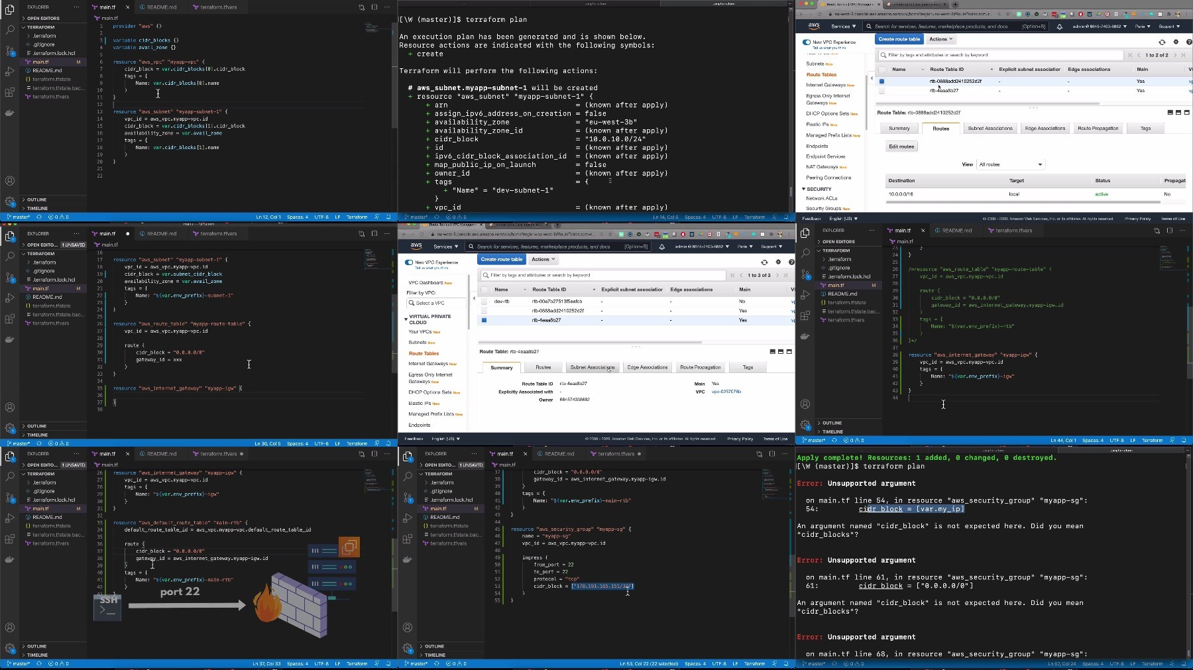Click notifications bell in AWS console showing 3 route tables

661,247
